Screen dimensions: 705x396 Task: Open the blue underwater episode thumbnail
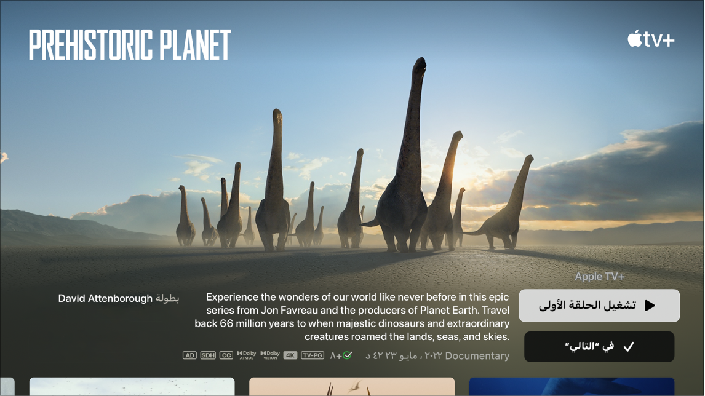coord(572,387)
